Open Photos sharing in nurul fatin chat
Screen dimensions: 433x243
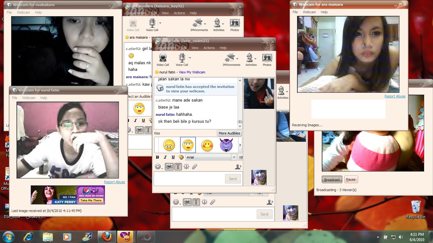click(x=267, y=59)
